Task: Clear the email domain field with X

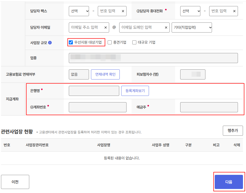Action: click(x=166, y=27)
